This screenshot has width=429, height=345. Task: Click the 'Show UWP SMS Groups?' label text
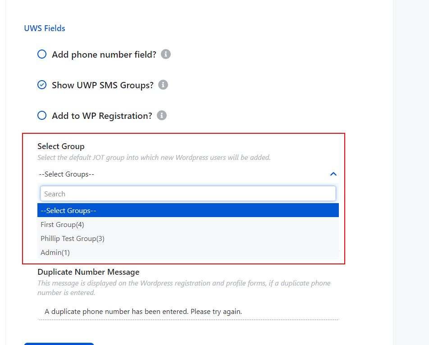point(103,85)
